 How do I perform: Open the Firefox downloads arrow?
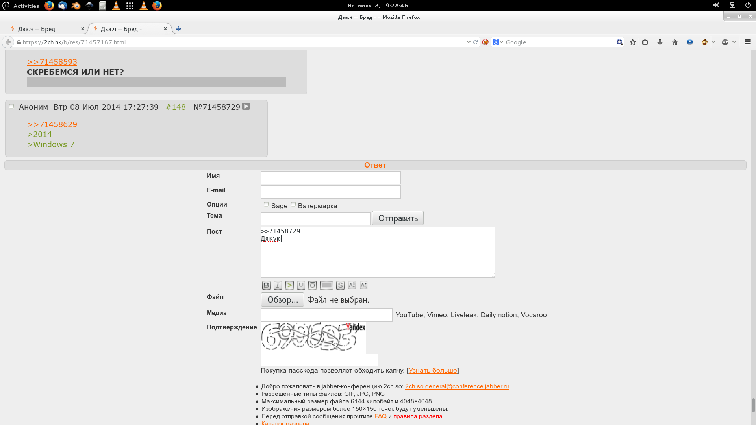coord(660,42)
